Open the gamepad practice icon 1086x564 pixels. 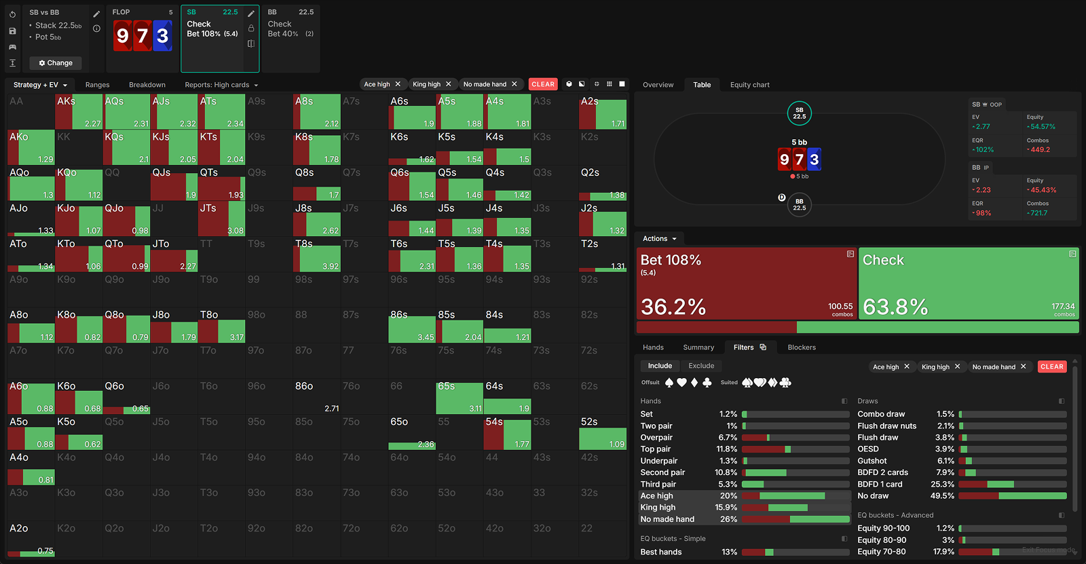(12, 47)
